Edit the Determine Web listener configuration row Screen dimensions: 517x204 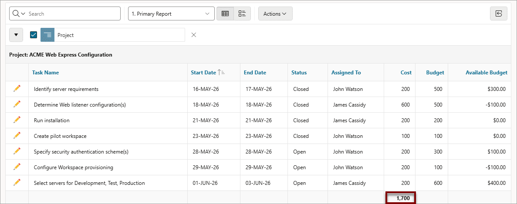pos(17,104)
